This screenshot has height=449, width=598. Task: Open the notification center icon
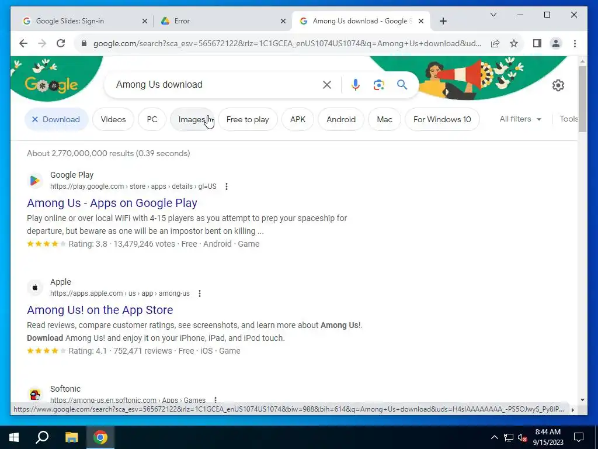point(579,437)
